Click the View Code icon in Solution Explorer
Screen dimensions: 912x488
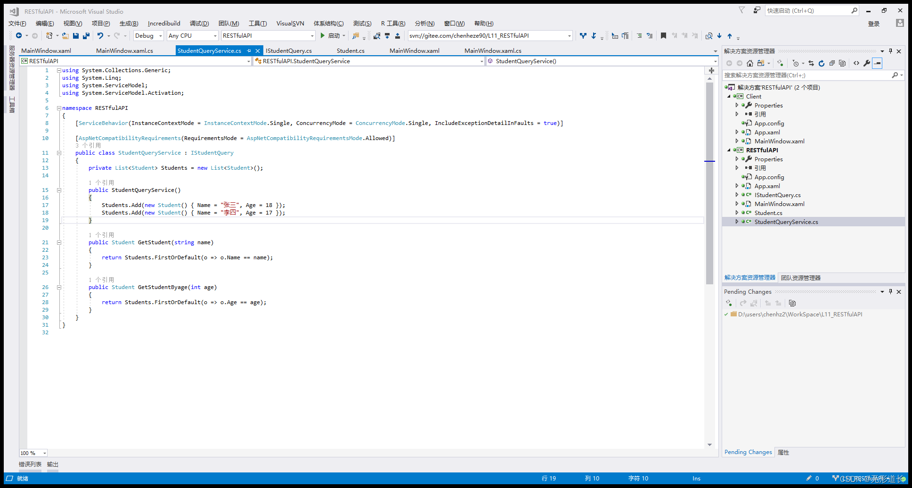click(856, 63)
